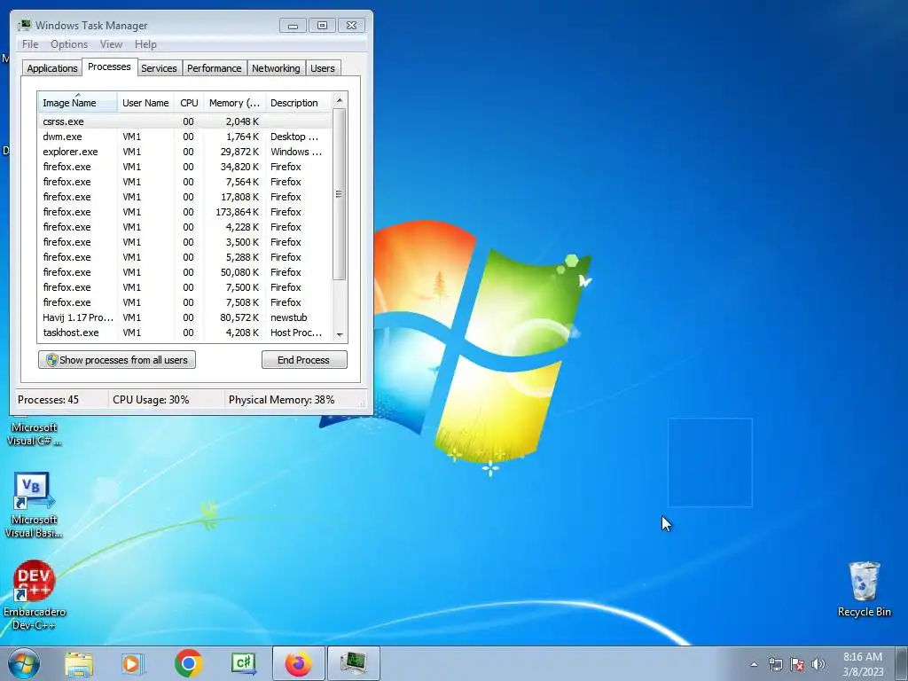The width and height of the screenshot is (908, 681).
Task: Switch to the Performance tab
Action: (x=215, y=67)
